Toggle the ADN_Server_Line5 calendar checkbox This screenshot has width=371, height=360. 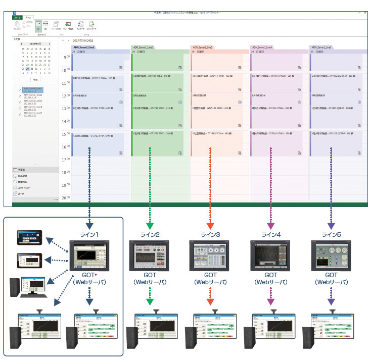click(20, 114)
